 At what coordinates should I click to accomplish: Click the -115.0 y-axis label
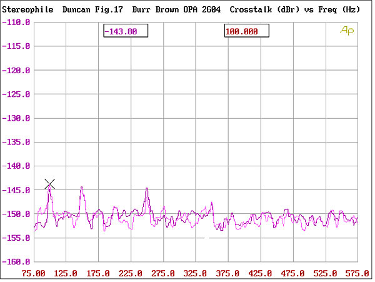(x=16, y=46)
